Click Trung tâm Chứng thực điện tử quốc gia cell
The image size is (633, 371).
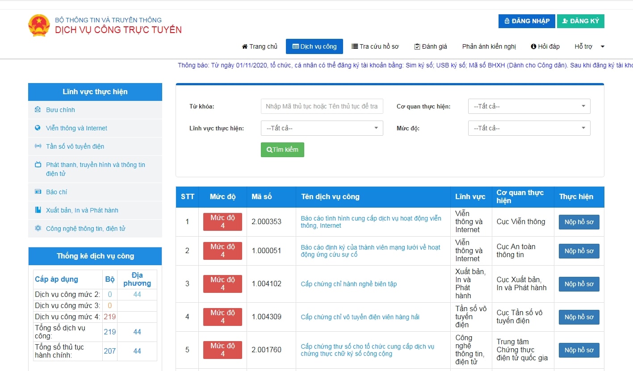[x=522, y=350]
